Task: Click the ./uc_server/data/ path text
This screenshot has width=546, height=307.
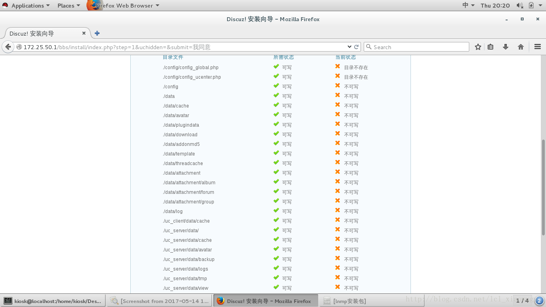Action: pyautogui.click(x=181, y=231)
